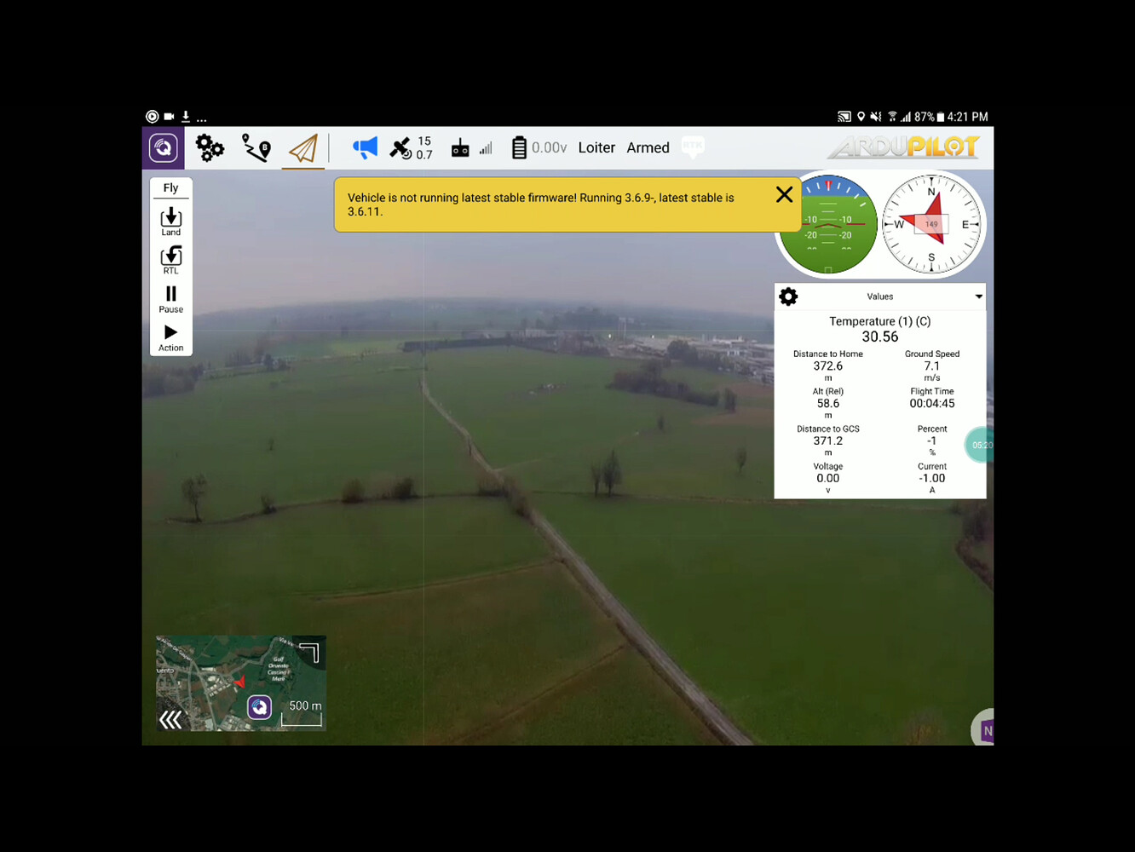Open the QGroundControl application menu icon

[x=164, y=147]
